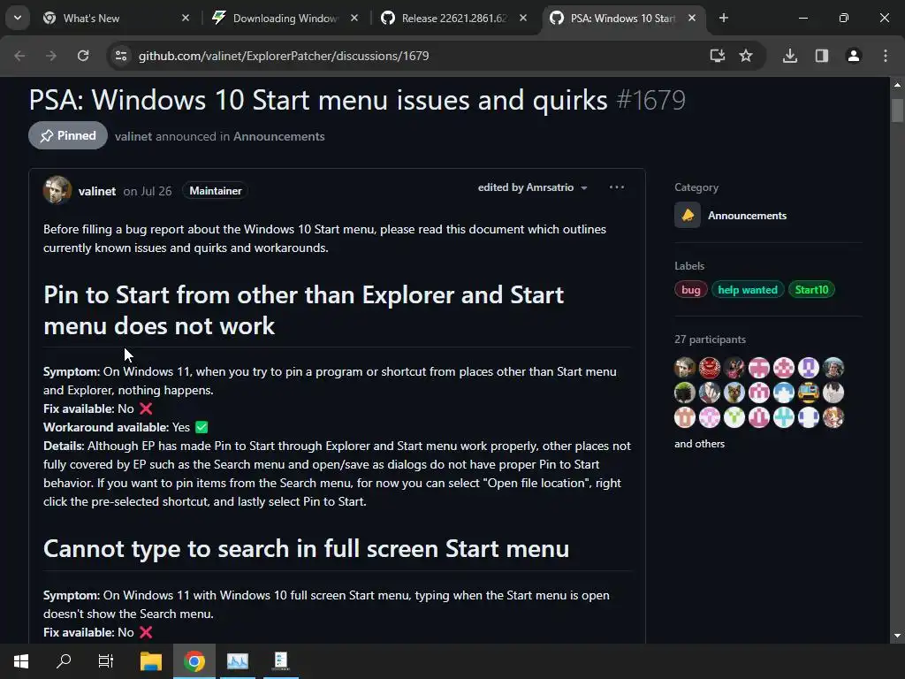This screenshot has height=679, width=905.
Task: Reload the current page
Action: [83, 56]
